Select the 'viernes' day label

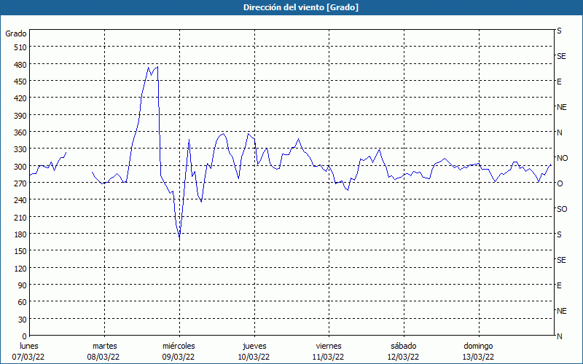329,346
